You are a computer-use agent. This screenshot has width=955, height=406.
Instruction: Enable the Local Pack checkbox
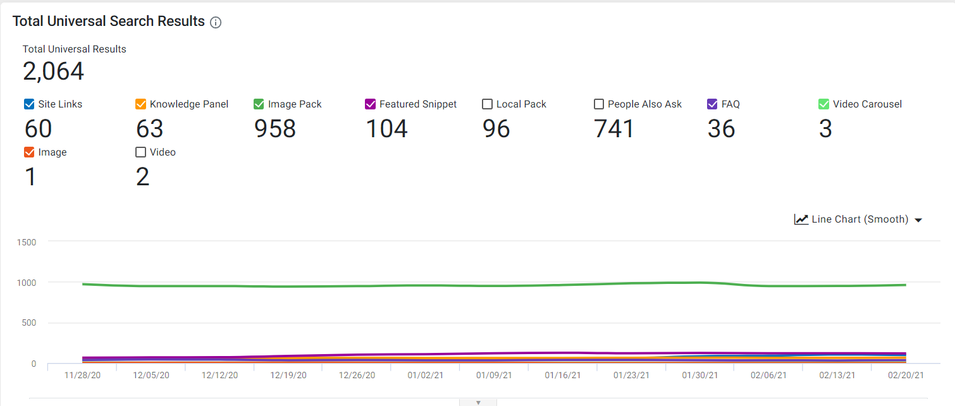tap(487, 104)
